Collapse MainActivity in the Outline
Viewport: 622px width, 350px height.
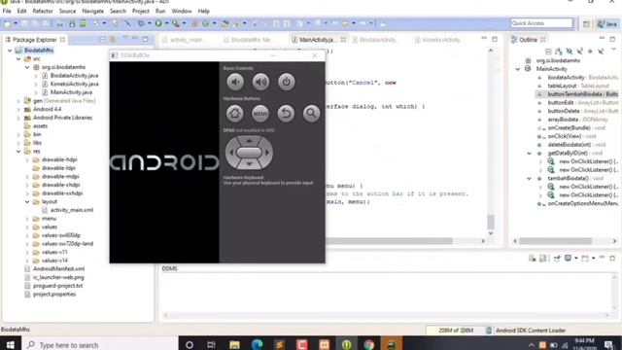pyautogui.click(x=518, y=69)
